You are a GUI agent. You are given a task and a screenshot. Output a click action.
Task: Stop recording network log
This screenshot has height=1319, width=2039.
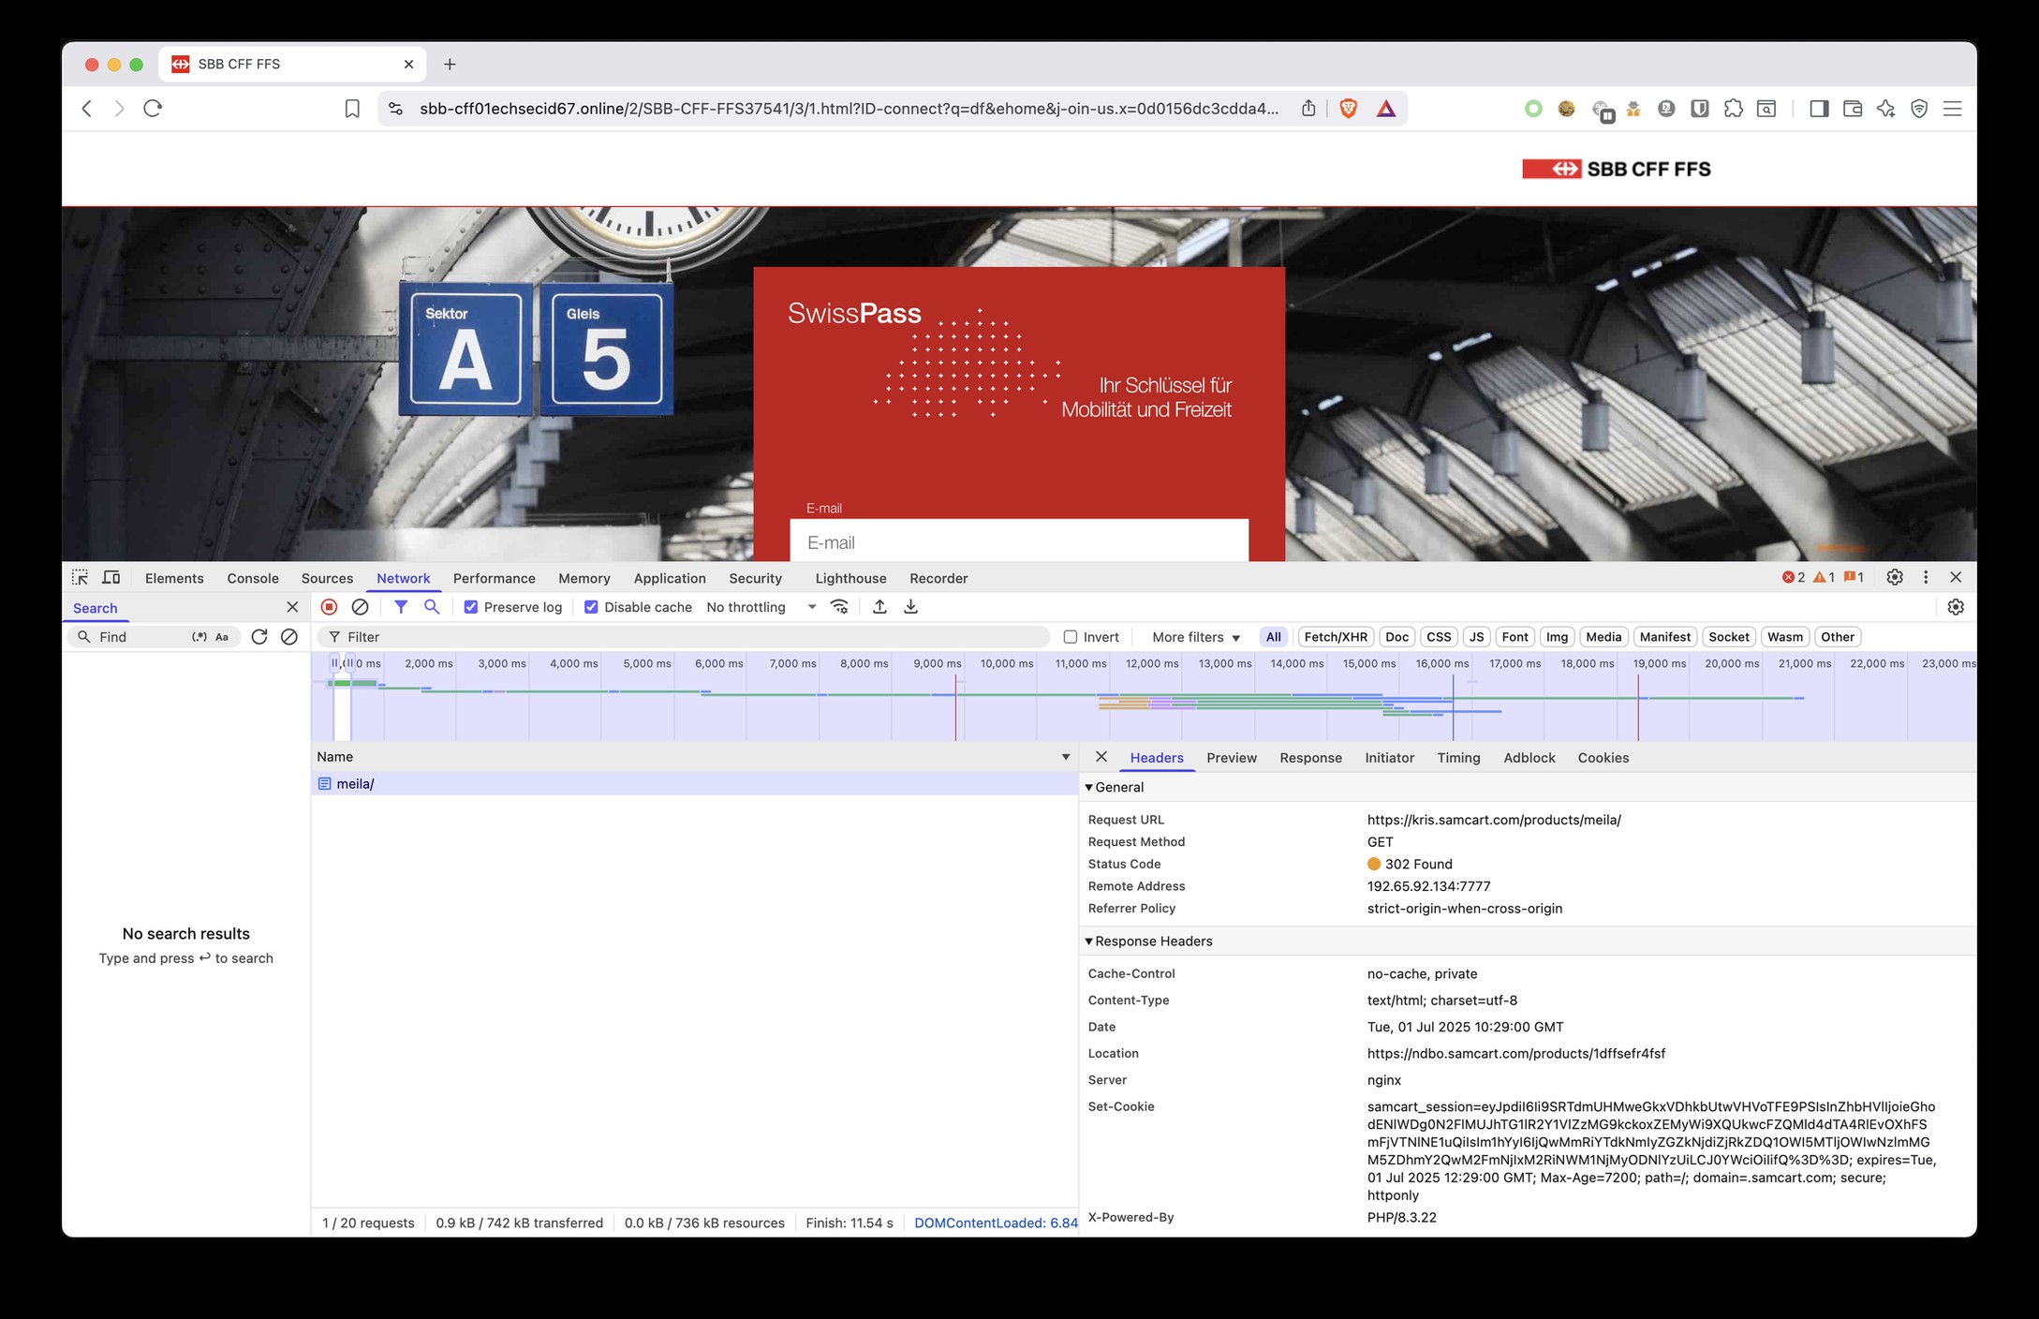point(329,607)
